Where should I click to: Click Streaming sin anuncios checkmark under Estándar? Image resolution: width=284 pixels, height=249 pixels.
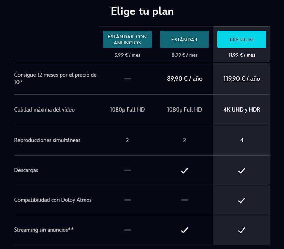click(x=184, y=230)
